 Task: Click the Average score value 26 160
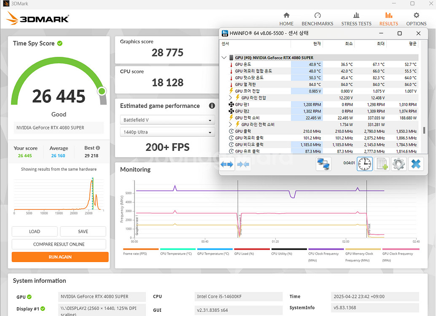(58, 155)
